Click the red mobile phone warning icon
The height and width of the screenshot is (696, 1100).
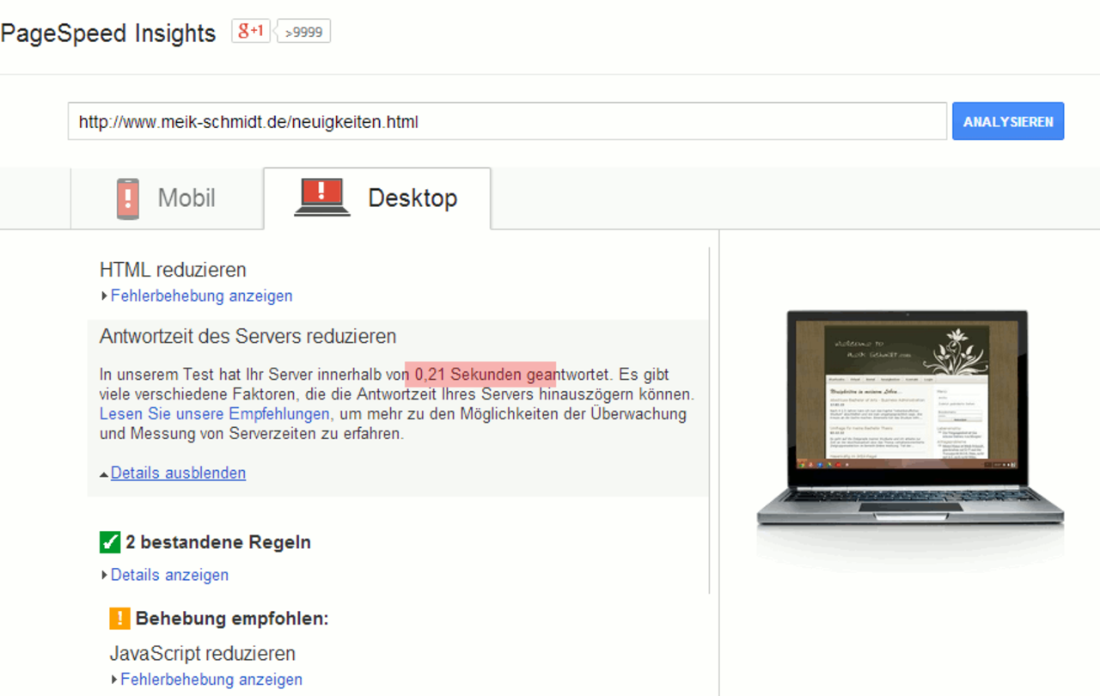point(127,198)
